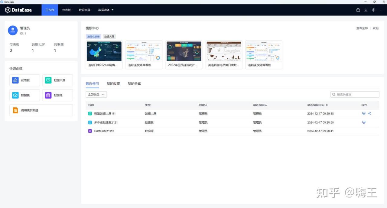Click the preview icon for 未命名数据集2121

[364, 122]
